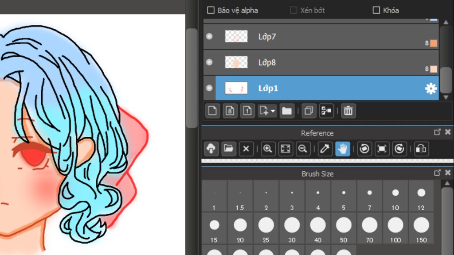Image resolution: width=454 pixels, height=255 pixels.
Task: Open the add special layer dropdown
Action: [x=267, y=111]
